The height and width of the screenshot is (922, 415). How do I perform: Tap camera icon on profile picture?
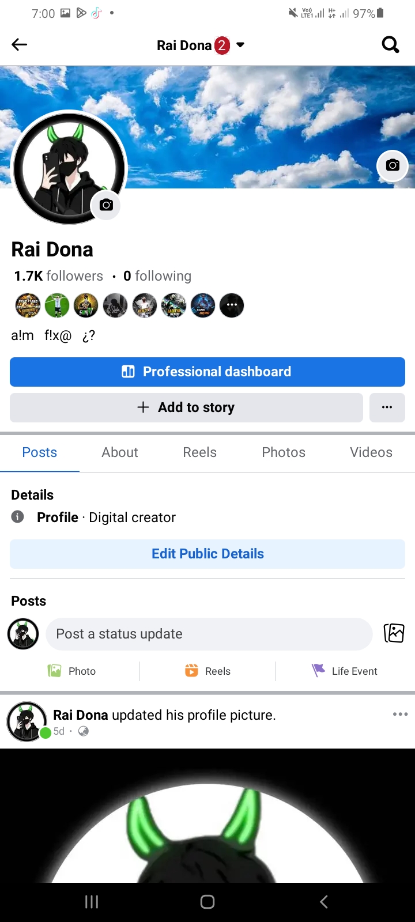(106, 205)
